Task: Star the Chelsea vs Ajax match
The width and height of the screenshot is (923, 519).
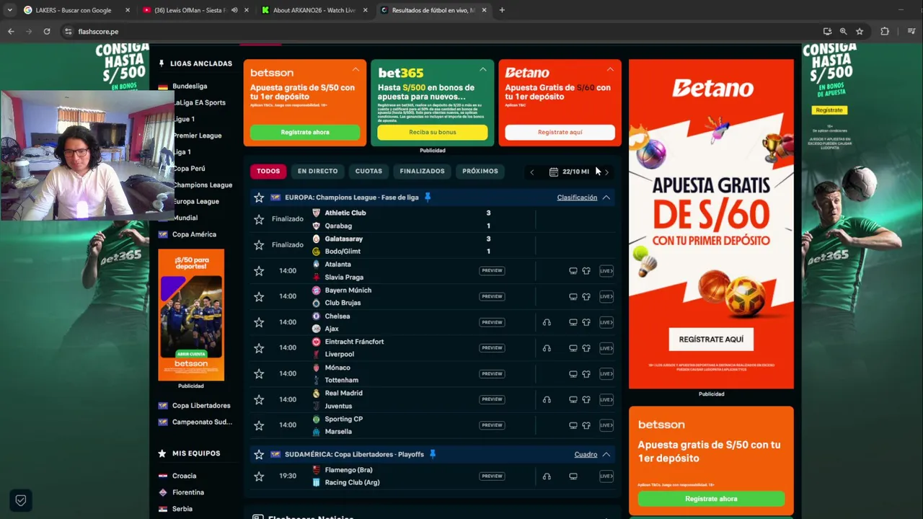Action: tap(259, 322)
